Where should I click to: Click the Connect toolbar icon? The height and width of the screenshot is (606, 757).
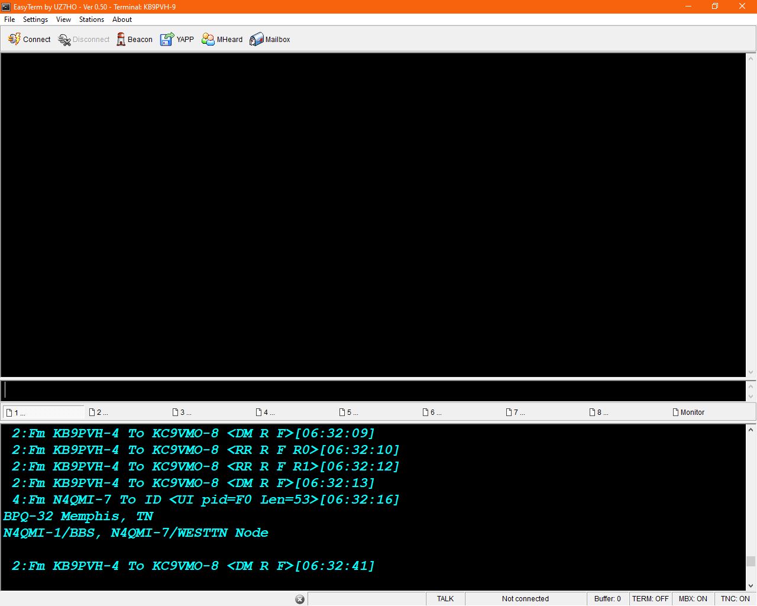(15, 39)
